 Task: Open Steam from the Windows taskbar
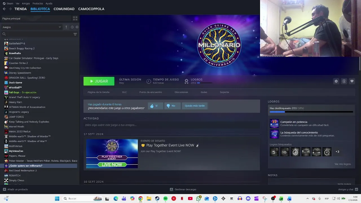click(x=157, y=198)
